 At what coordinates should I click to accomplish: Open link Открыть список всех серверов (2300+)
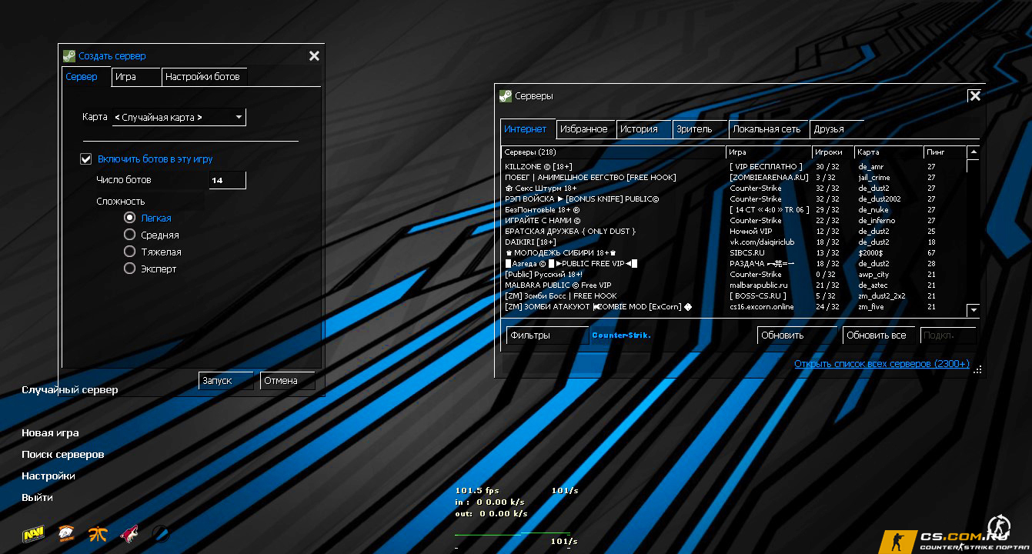click(882, 364)
